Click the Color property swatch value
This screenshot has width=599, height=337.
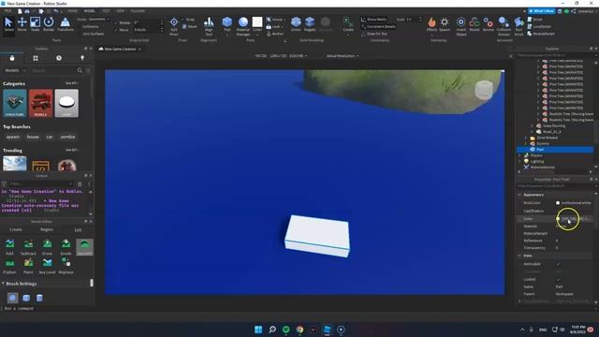(x=573, y=219)
